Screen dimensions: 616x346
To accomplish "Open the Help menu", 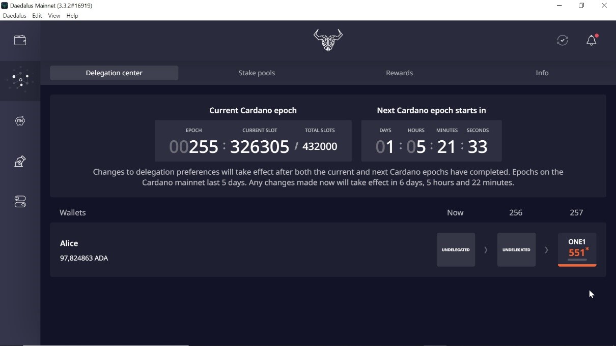I will [x=72, y=16].
